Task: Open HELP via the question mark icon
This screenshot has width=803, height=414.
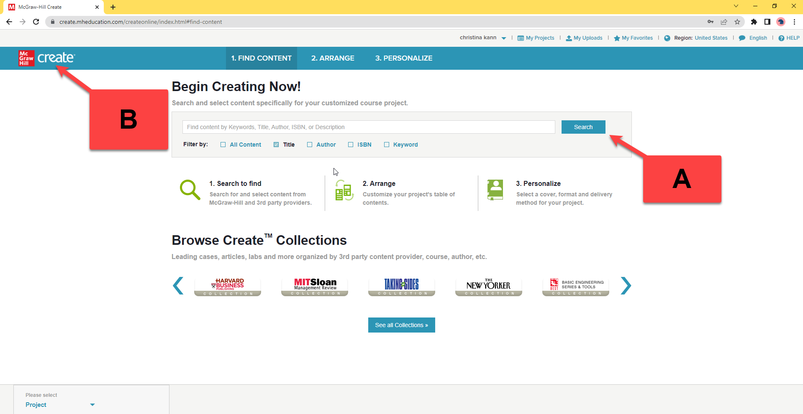Action: tap(782, 38)
